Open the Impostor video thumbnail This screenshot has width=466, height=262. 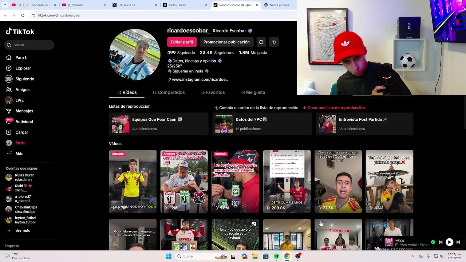pyautogui.click(x=338, y=234)
